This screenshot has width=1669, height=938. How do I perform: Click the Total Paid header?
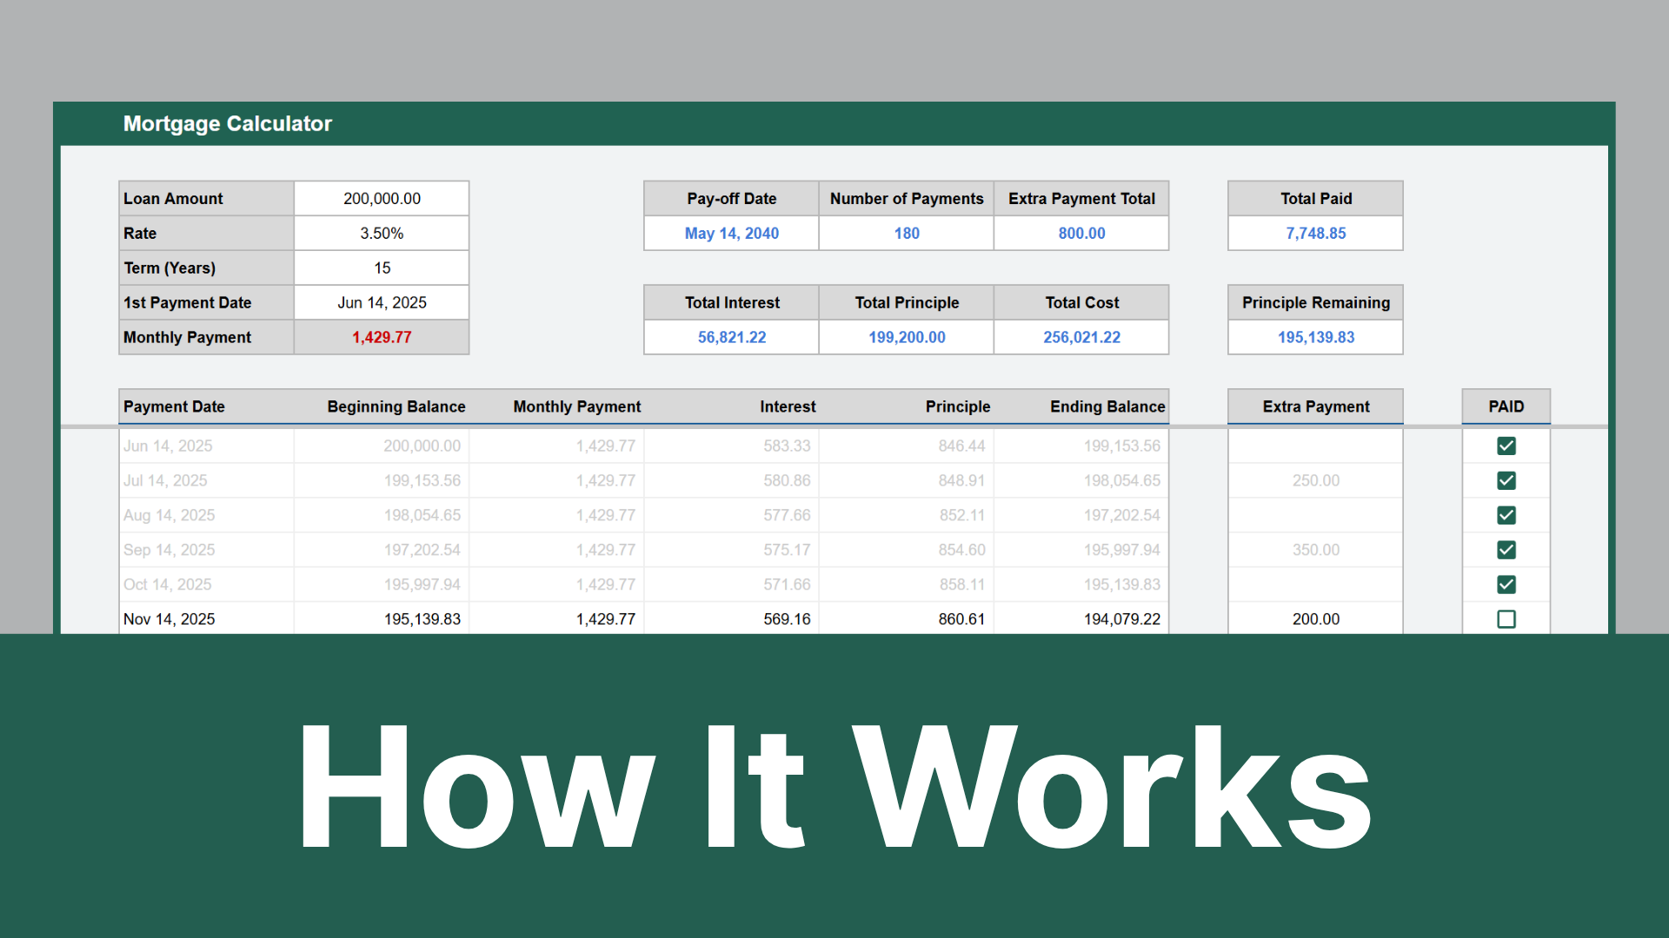1315,198
